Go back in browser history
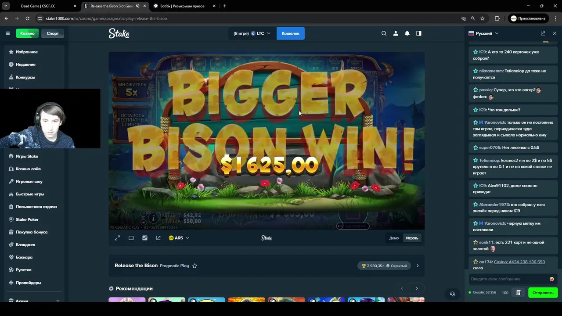The width and height of the screenshot is (562, 316). [6, 18]
